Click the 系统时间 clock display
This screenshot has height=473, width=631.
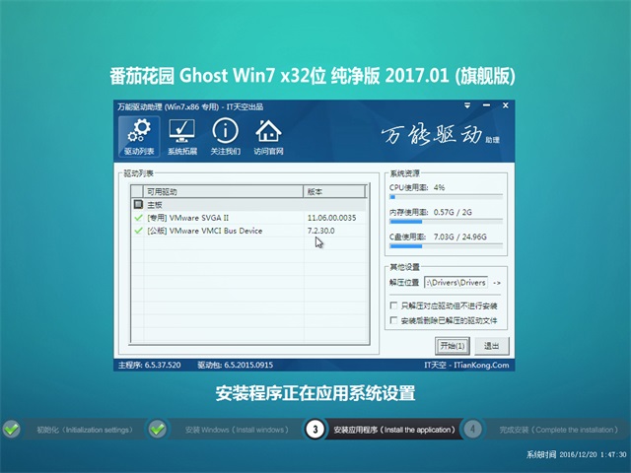[x=576, y=454]
